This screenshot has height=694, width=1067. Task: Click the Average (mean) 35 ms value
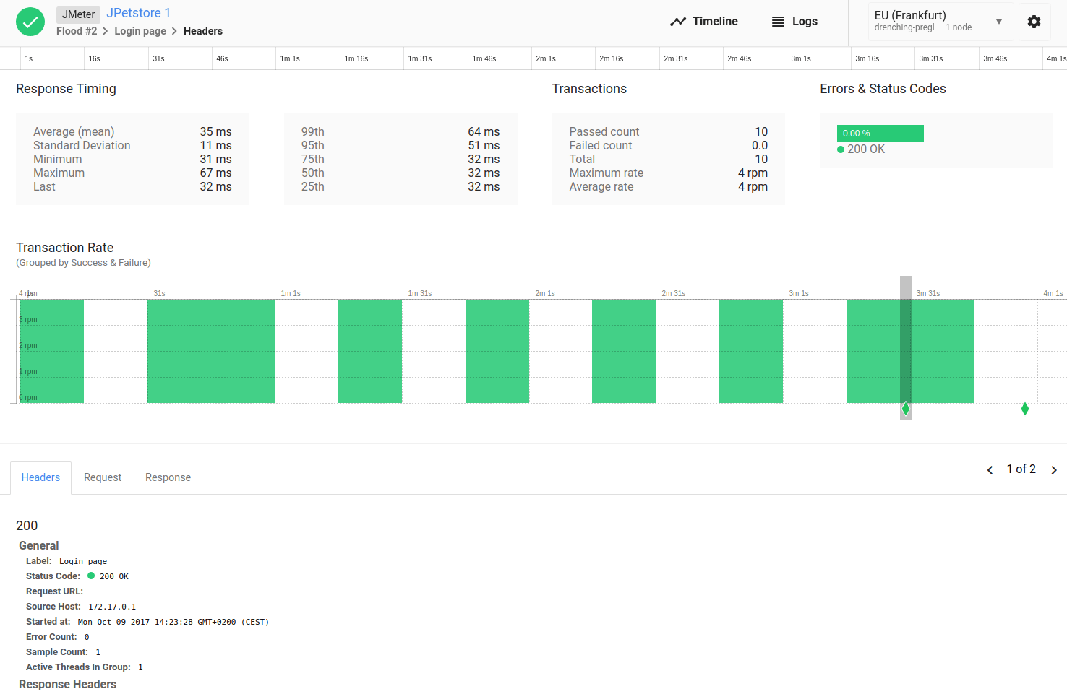tap(216, 132)
